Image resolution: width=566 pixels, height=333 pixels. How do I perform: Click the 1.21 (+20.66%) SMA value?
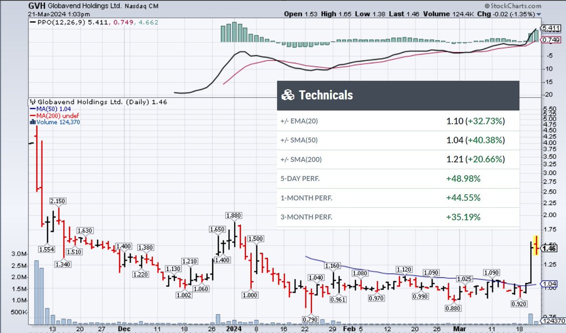475,160
